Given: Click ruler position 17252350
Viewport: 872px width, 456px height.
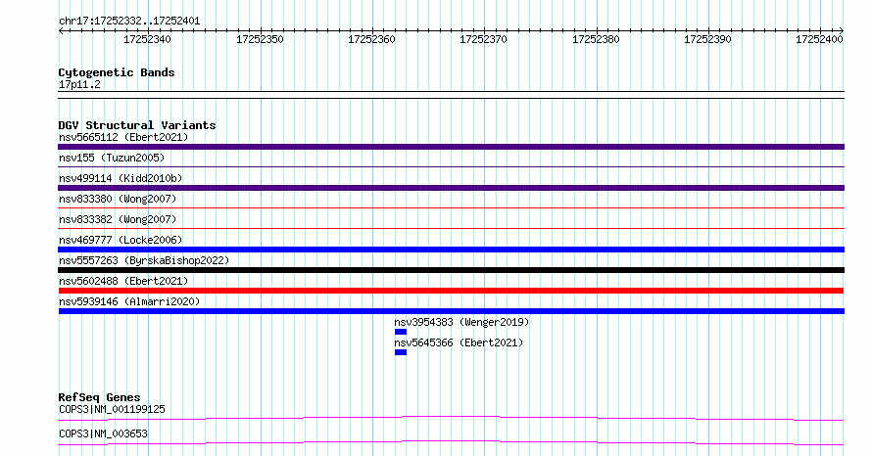Looking at the screenshot, I should [260, 39].
